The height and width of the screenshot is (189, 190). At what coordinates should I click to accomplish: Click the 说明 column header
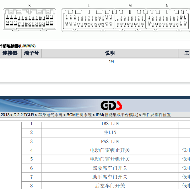click(110, 53)
